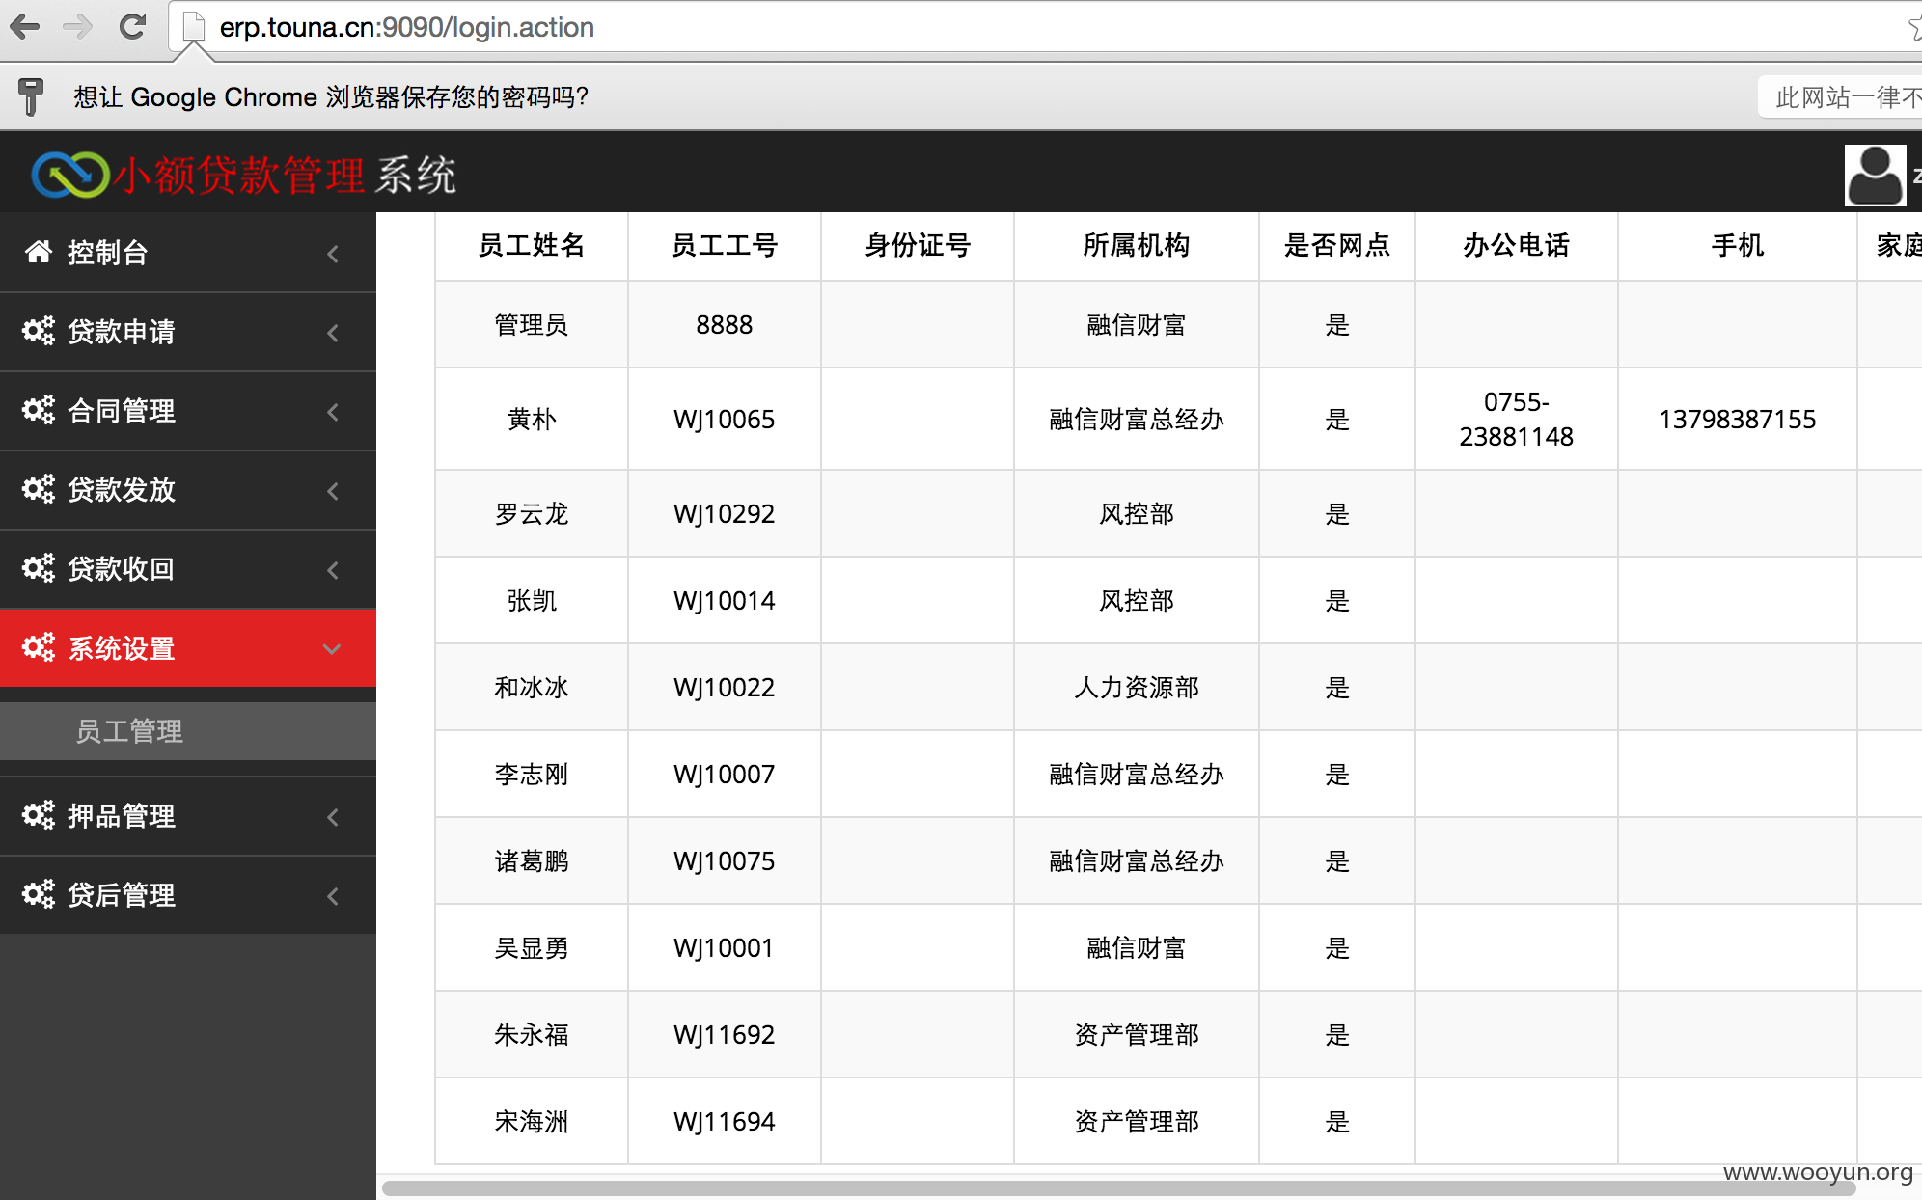
Task: Reload the page with the refresh icon
Action: [x=132, y=26]
